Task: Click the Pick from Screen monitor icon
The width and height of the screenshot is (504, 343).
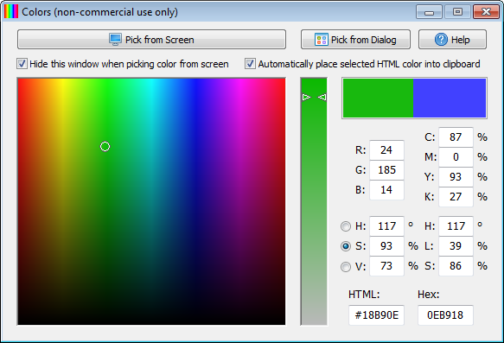Action: 115,40
